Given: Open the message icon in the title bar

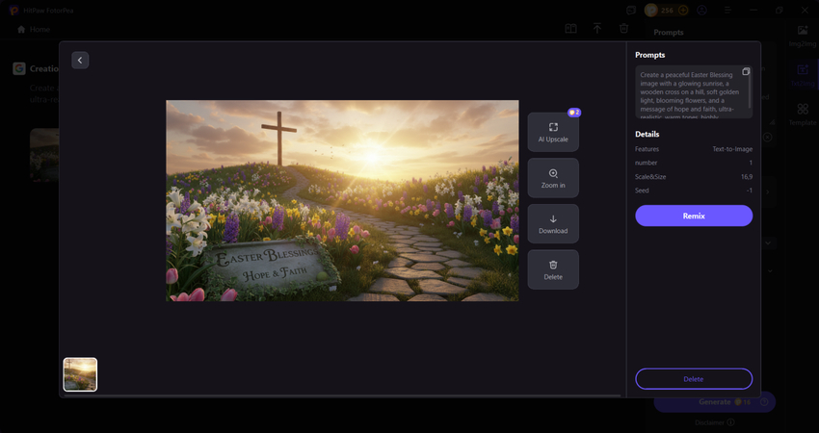Looking at the screenshot, I should pos(631,10).
